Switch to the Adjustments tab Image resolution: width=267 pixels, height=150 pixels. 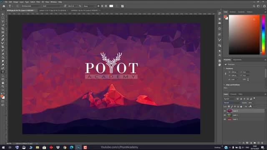[x=237, y=60]
